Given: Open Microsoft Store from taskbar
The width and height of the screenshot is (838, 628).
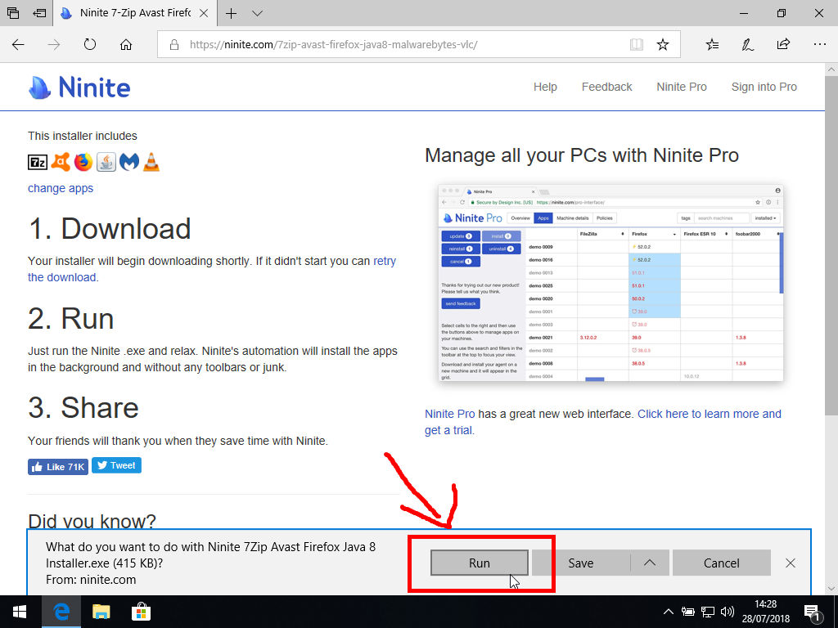Looking at the screenshot, I should click(141, 612).
